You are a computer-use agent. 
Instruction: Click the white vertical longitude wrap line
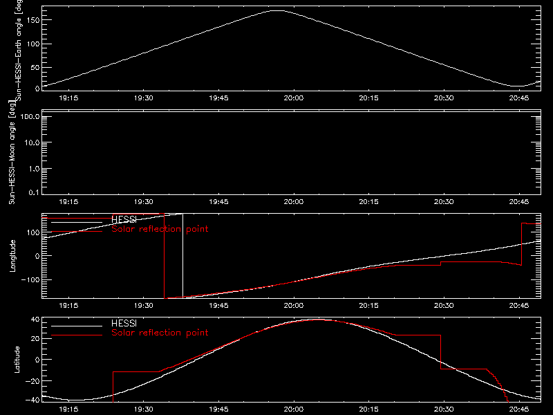point(182,255)
